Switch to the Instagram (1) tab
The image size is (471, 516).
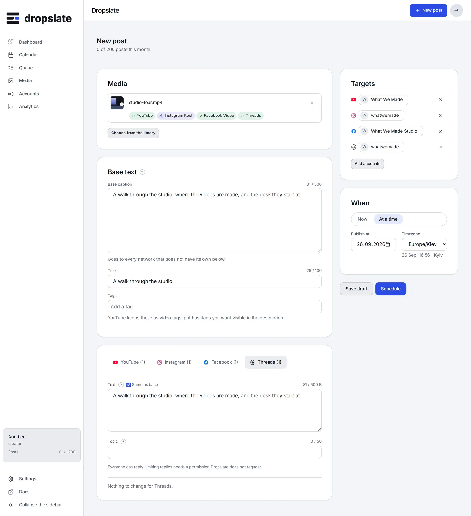pyautogui.click(x=174, y=362)
